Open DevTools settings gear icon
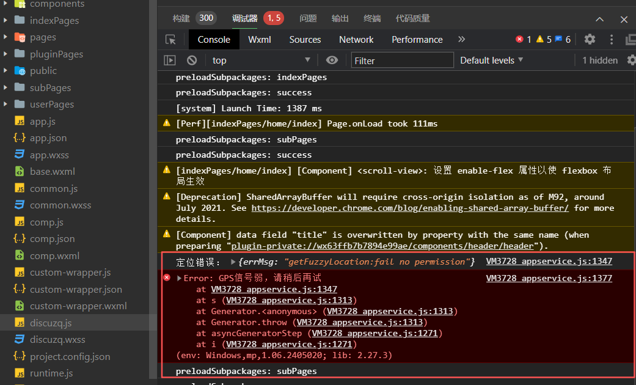This screenshot has width=636, height=385. click(590, 39)
